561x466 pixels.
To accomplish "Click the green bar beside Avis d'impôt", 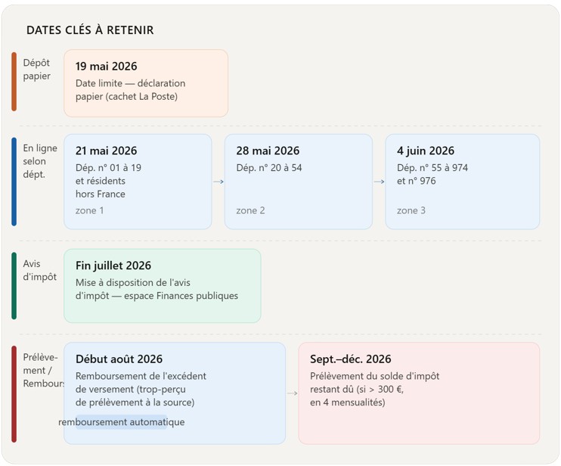I will click(x=14, y=286).
